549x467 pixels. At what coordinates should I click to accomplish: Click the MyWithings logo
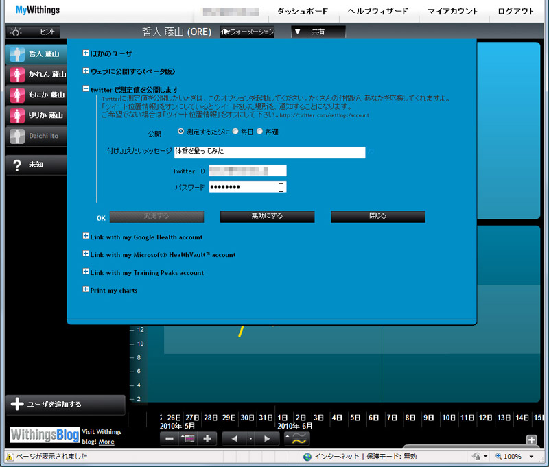tap(38, 10)
